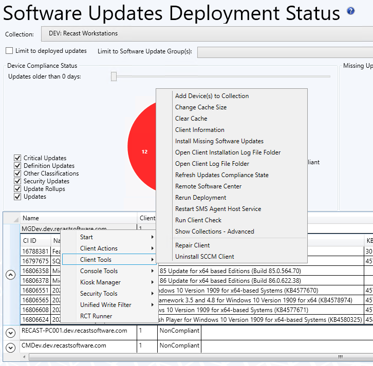Uncheck Other Classifications checkbox
This screenshot has height=366, width=373.
pyautogui.click(x=17, y=174)
